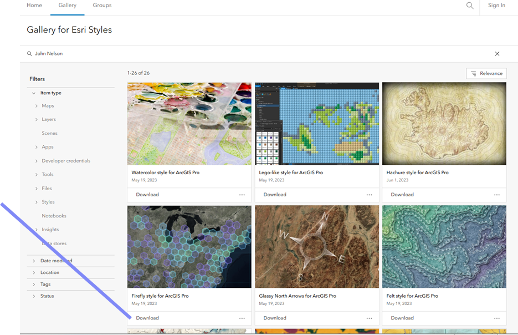Collapse the Item type filter section
This screenshot has height=335, width=518.
(34, 93)
